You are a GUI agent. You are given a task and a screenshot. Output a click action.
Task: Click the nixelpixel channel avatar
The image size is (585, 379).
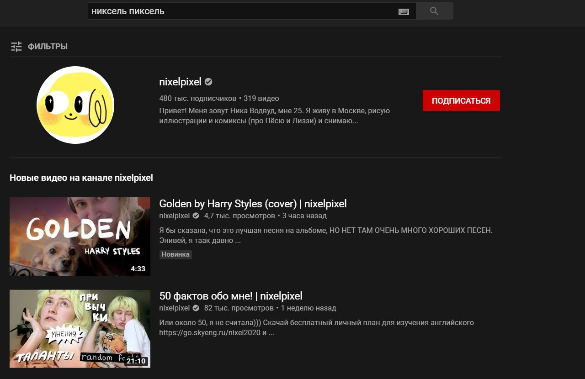pos(75,105)
